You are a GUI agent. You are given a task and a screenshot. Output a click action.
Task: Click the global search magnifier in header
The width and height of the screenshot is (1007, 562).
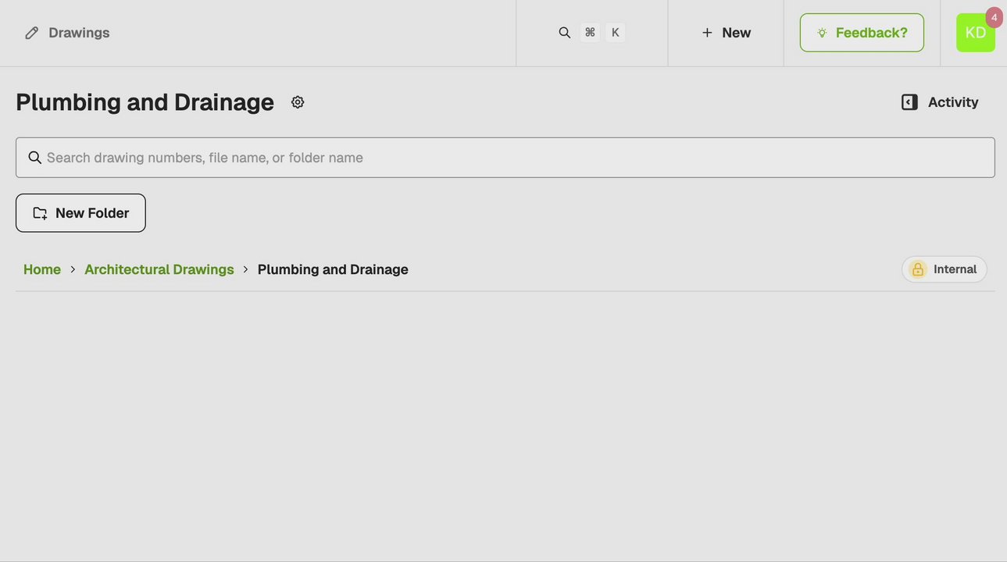point(565,33)
